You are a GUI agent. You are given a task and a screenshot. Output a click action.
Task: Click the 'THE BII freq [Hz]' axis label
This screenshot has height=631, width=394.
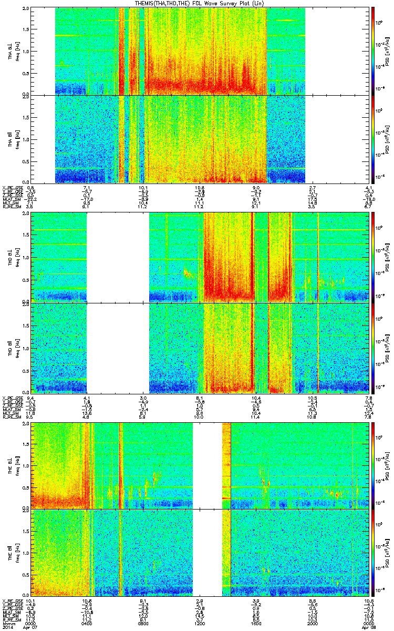pos(13,552)
